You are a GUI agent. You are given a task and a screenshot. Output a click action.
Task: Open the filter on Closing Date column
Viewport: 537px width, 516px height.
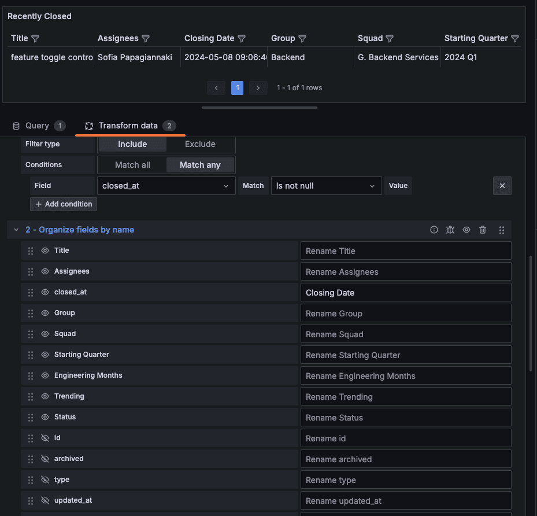point(243,38)
